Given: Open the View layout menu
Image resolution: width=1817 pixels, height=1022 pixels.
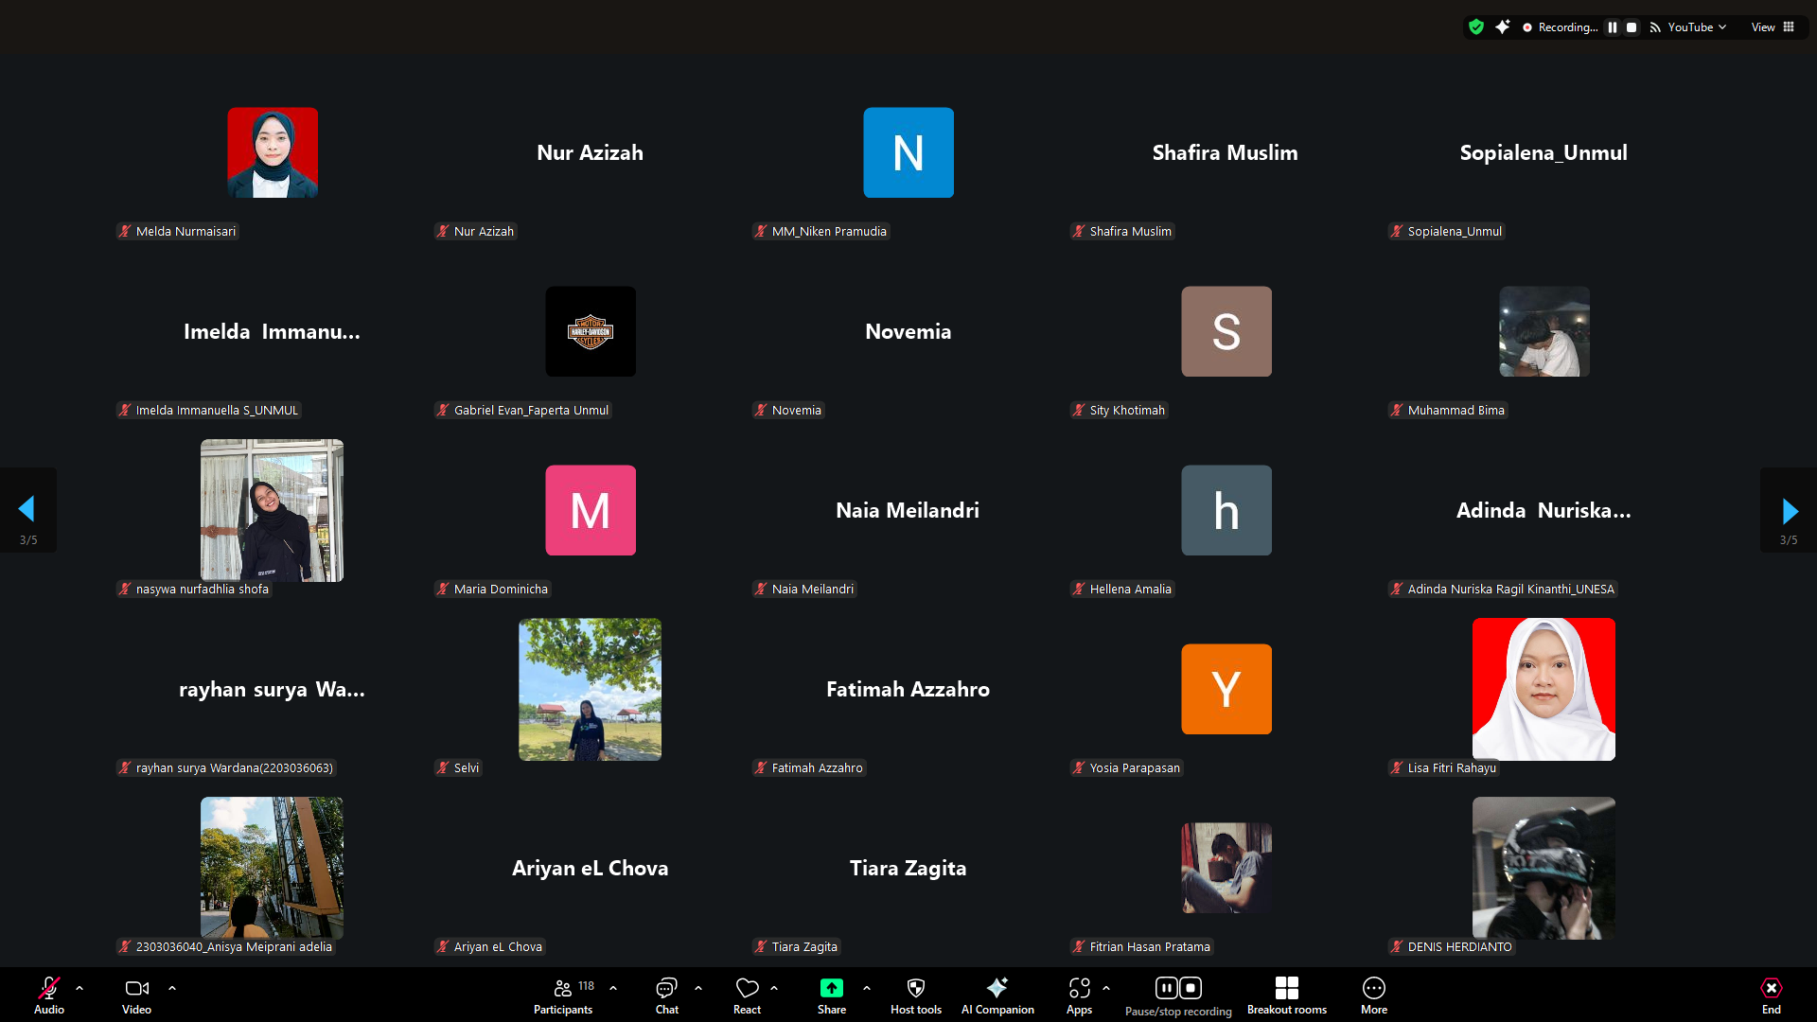Looking at the screenshot, I should pos(1773,27).
